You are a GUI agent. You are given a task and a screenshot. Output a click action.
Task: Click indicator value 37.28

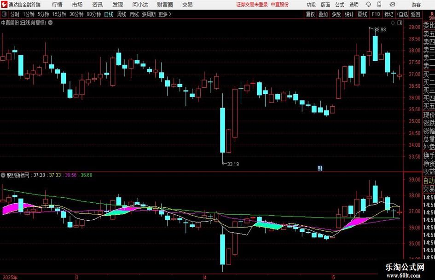tap(39, 175)
